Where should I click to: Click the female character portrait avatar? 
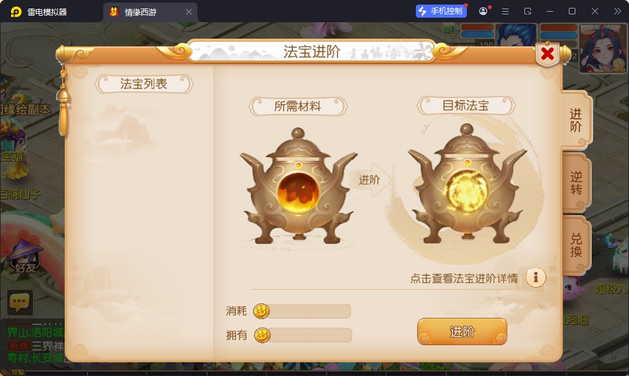603,48
